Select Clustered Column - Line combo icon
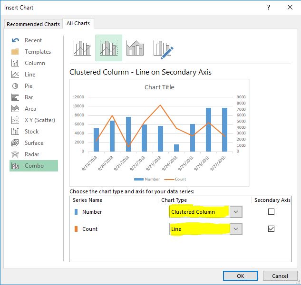The height and width of the screenshot is (285, 301). [x=82, y=48]
